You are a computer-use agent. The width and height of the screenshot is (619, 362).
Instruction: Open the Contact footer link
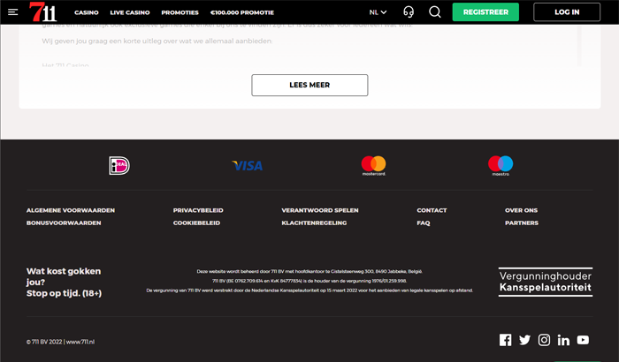point(432,210)
